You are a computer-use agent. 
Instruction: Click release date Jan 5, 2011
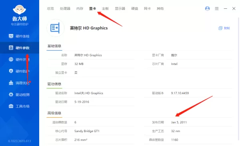pyautogui.click(x=179, y=122)
